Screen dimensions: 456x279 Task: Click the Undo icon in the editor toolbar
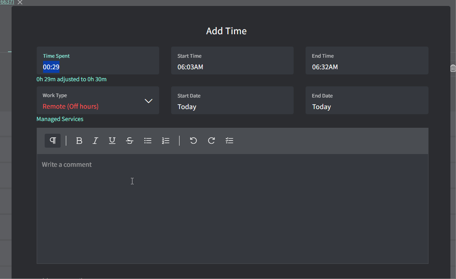pyautogui.click(x=193, y=140)
